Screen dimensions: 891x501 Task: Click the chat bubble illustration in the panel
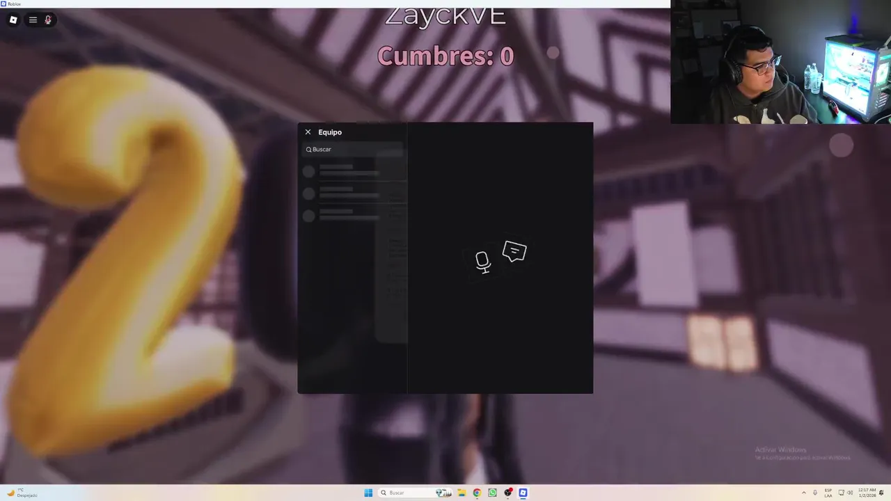tap(514, 251)
